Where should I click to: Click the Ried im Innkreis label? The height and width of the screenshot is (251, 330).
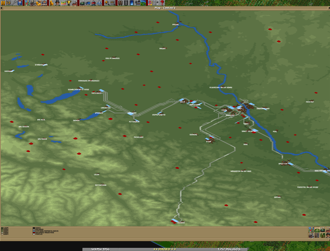pyautogui.click(x=112, y=58)
